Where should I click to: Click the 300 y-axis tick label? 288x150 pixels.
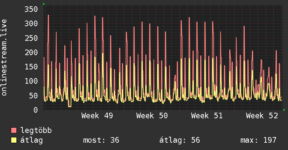[31, 24]
